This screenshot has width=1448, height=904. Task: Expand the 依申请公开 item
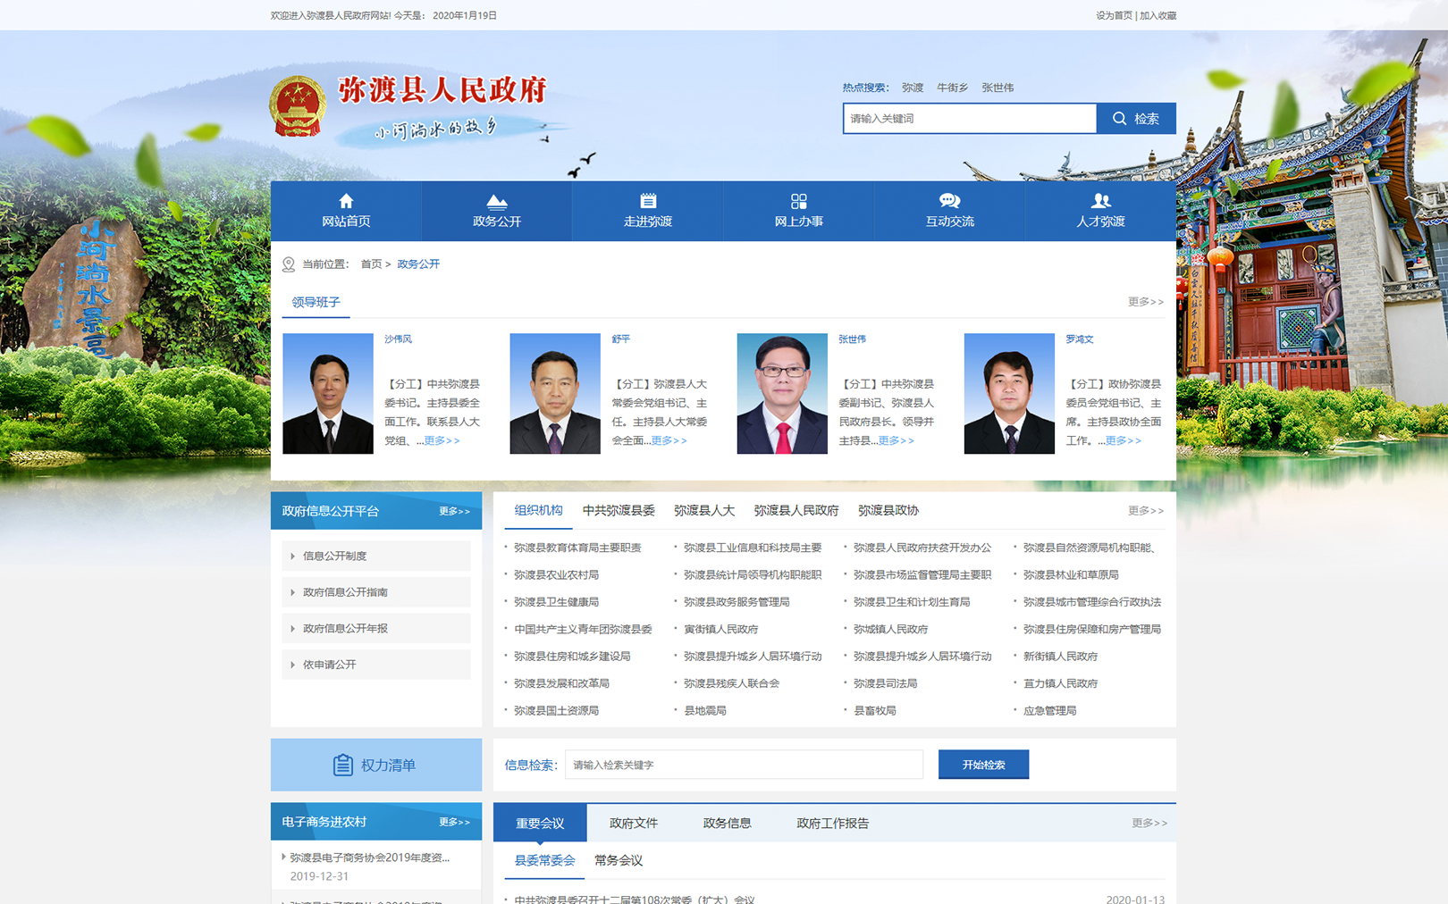(x=376, y=665)
